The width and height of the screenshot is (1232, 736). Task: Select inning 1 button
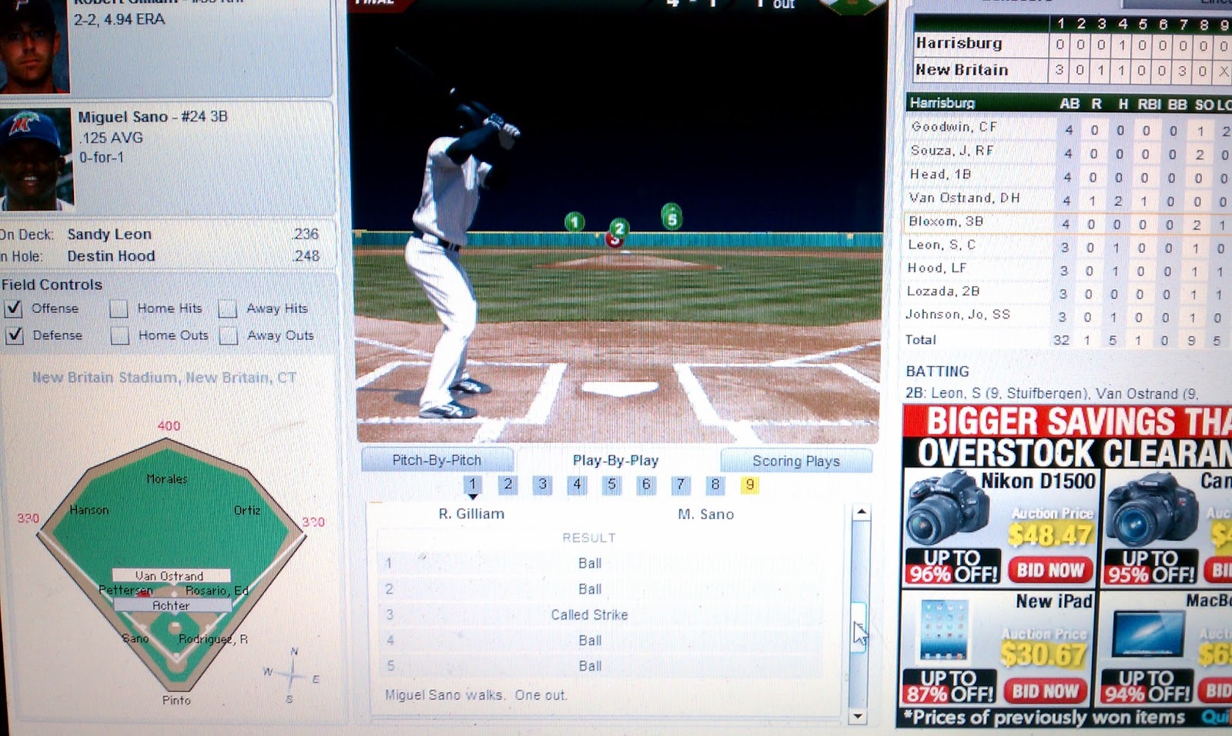point(473,485)
